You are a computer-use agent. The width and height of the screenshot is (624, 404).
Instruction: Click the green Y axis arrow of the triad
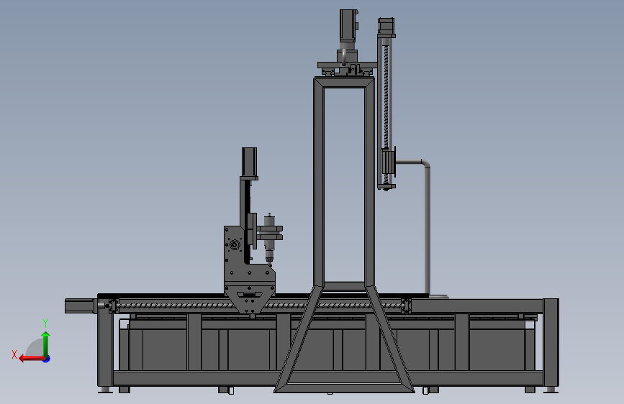pyautogui.click(x=46, y=344)
